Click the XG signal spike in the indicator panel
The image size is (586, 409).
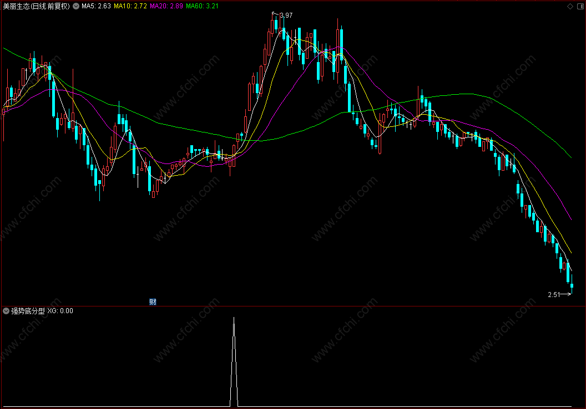pos(234,361)
